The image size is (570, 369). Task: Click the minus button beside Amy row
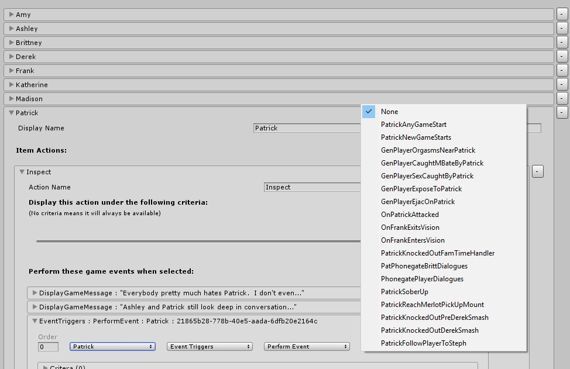pyautogui.click(x=562, y=15)
